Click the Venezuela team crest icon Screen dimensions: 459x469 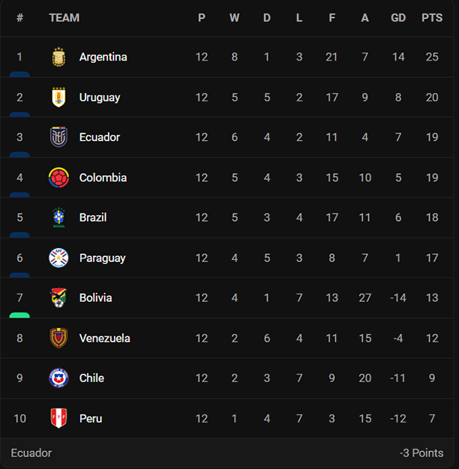pyautogui.click(x=58, y=338)
